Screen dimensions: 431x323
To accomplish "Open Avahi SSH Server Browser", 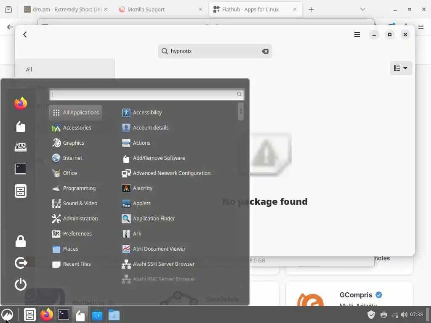I will click(158, 264).
